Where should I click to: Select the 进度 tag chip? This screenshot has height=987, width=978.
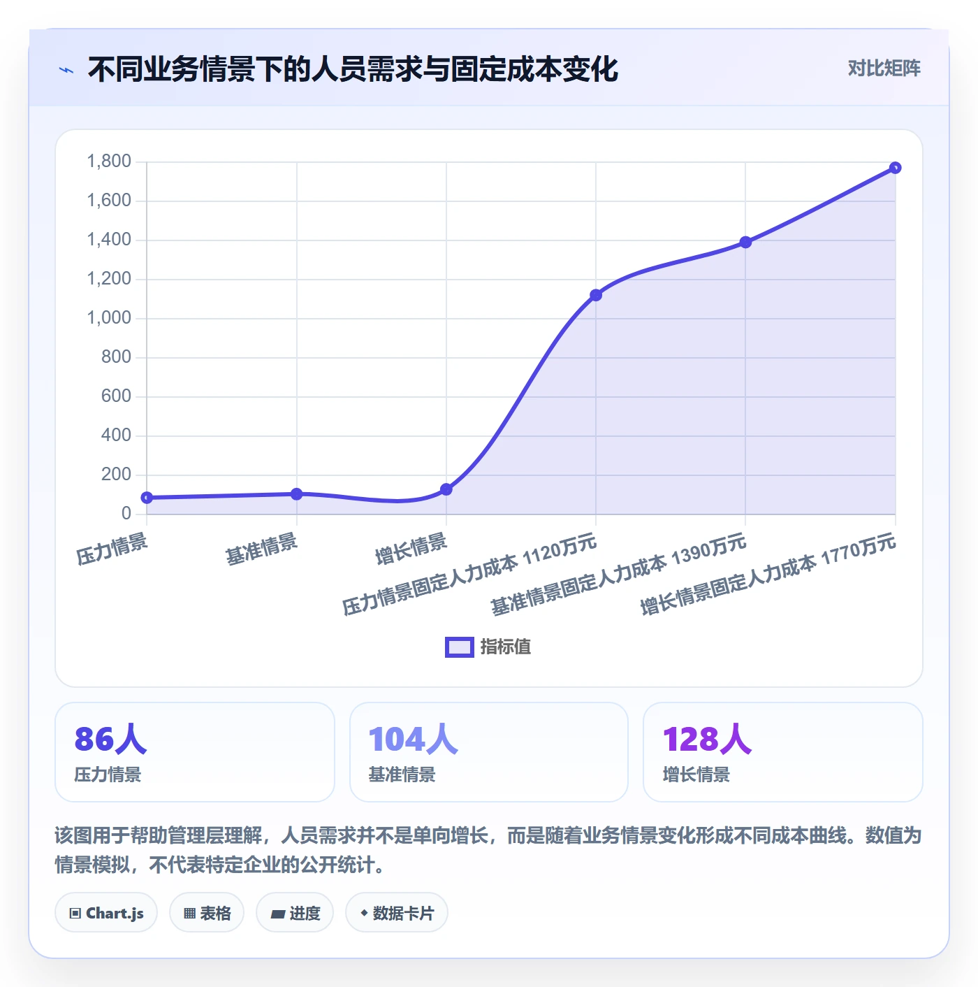click(x=295, y=913)
